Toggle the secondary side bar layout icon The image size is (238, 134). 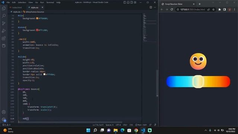pos(132,3)
